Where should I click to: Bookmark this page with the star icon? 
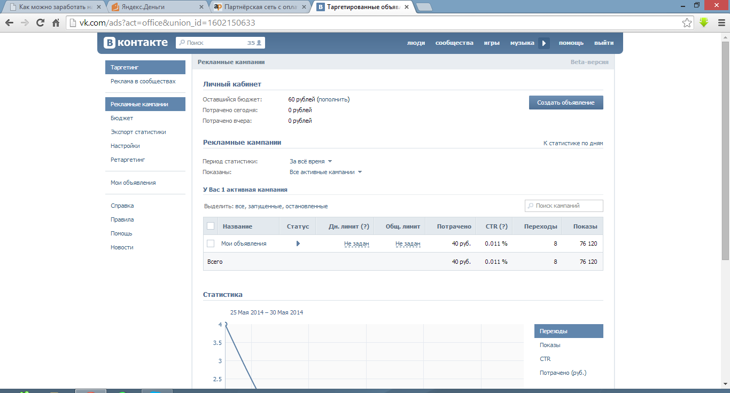687,23
